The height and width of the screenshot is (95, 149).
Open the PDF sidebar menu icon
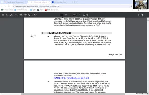pos(3,15)
